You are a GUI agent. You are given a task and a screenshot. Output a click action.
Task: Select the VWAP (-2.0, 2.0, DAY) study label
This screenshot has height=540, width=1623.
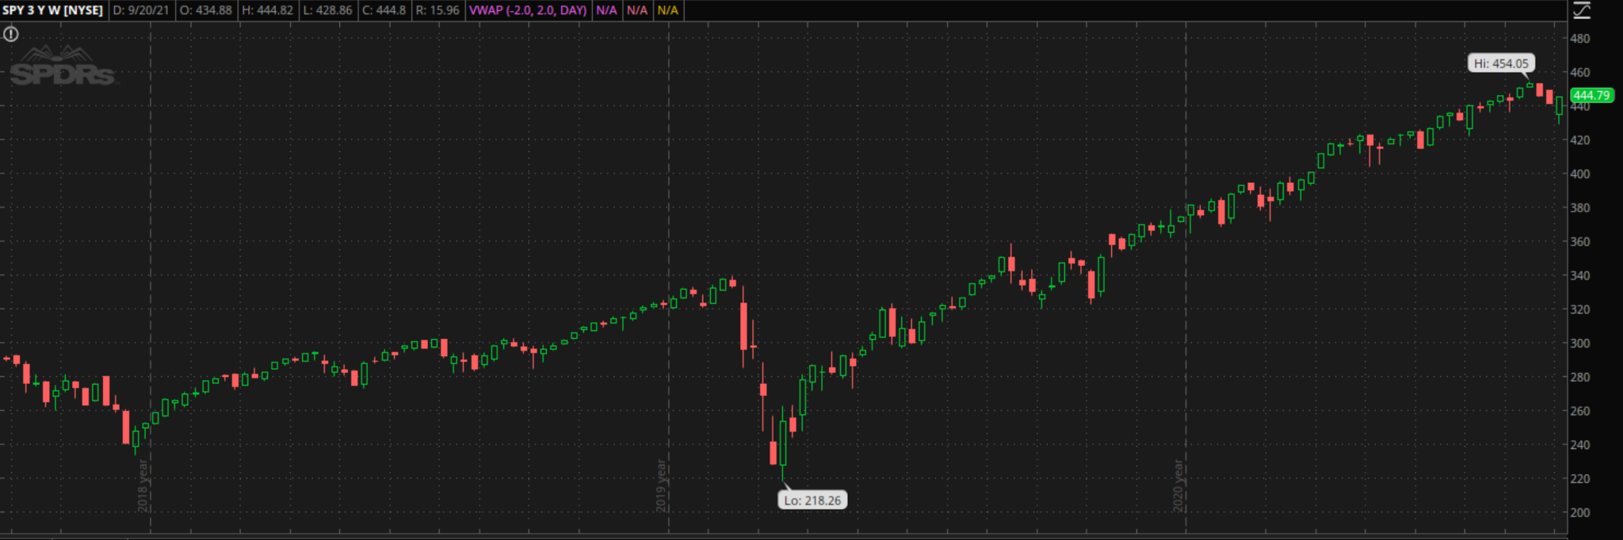coord(528,10)
